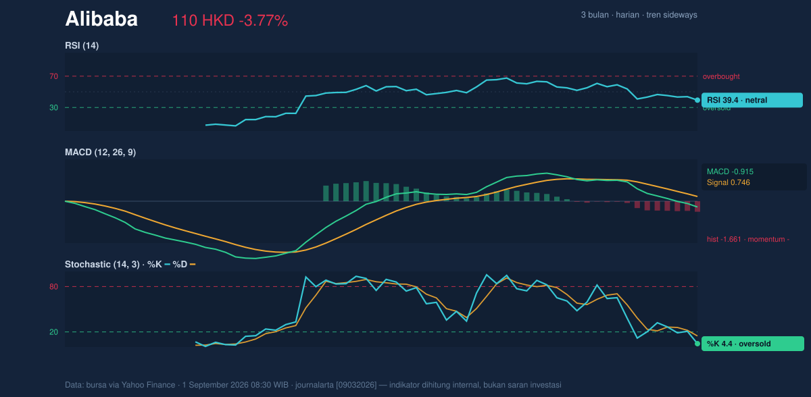Viewport: 811px width, 397px height.
Task: Click the Stochastic 80 axis label
Action: coord(53,287)
